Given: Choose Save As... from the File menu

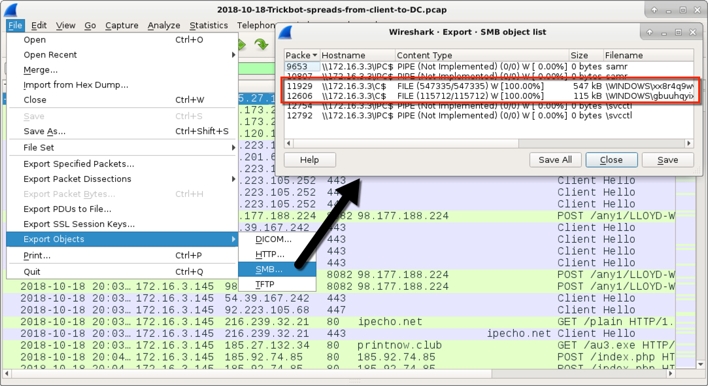Looking at the screenshot, I should point(122,131).
